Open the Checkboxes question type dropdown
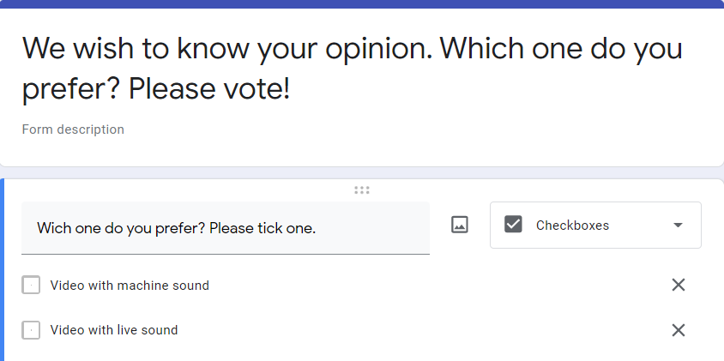Viewport: 724px width, 361px height. click(595, 225)
